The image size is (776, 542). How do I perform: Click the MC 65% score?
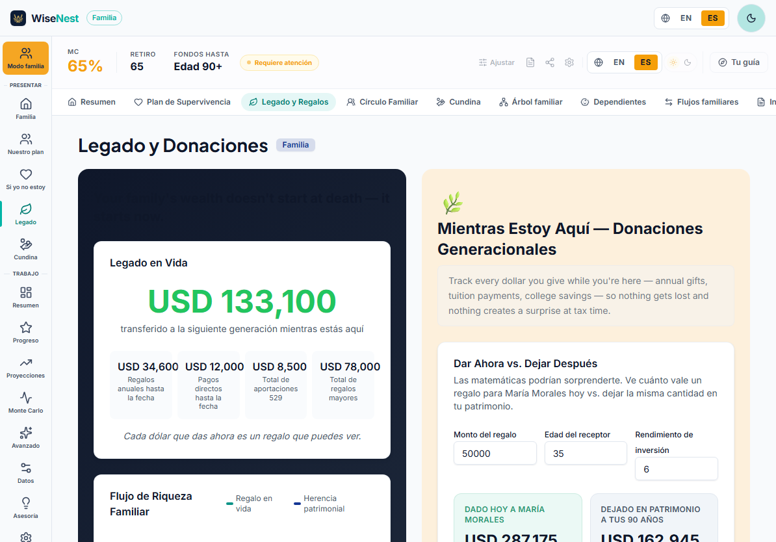tap(85, 66)
